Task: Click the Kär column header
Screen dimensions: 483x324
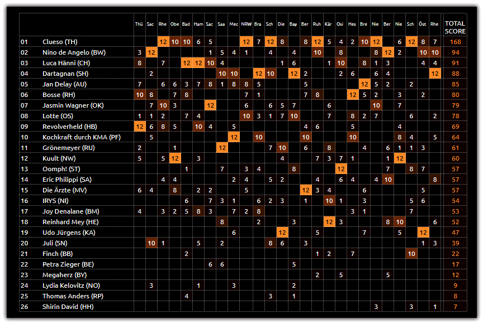Action: click(328, 24)
